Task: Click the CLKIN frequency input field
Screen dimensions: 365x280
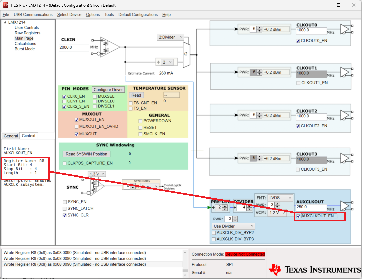Action: tap(74, 47)
